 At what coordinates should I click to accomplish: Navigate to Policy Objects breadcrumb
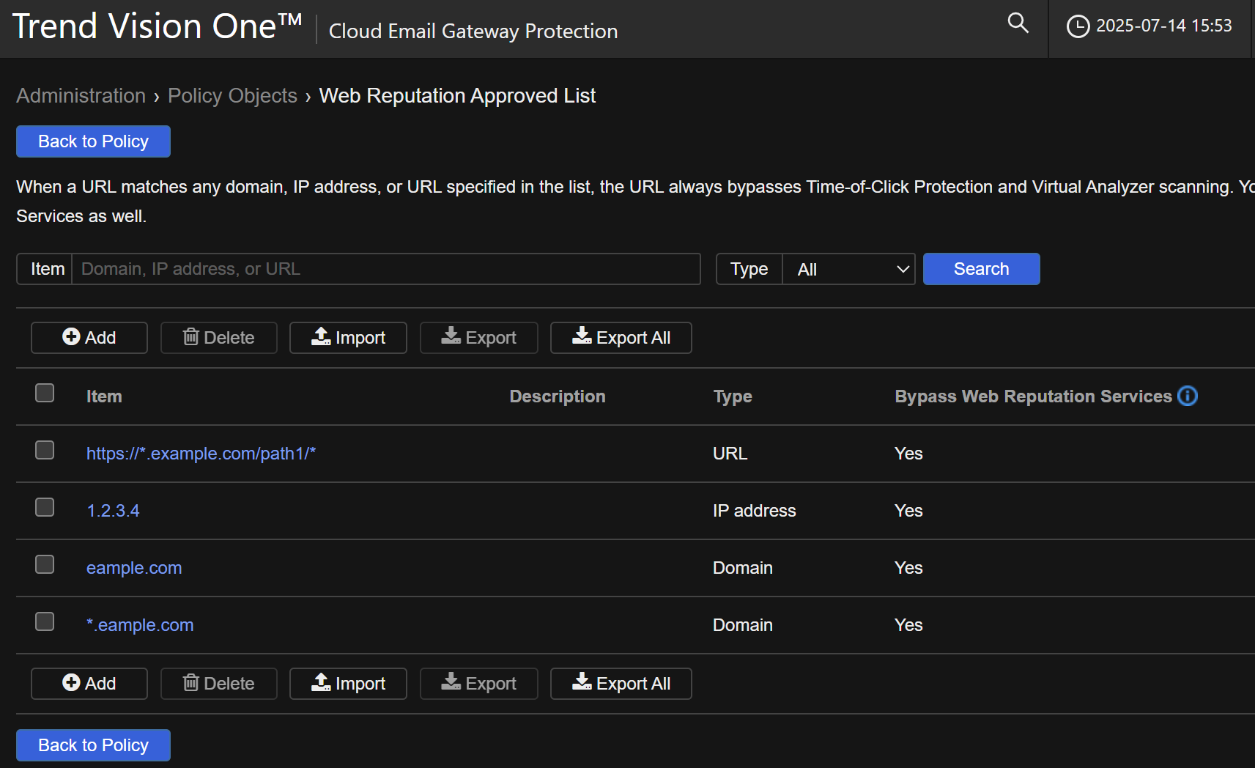[x=232, y=96]
